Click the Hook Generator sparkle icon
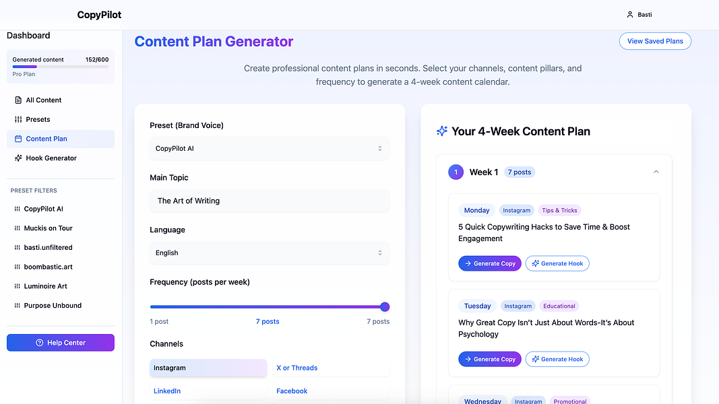This screenshot has height=404, width=719. coord(18,158)
